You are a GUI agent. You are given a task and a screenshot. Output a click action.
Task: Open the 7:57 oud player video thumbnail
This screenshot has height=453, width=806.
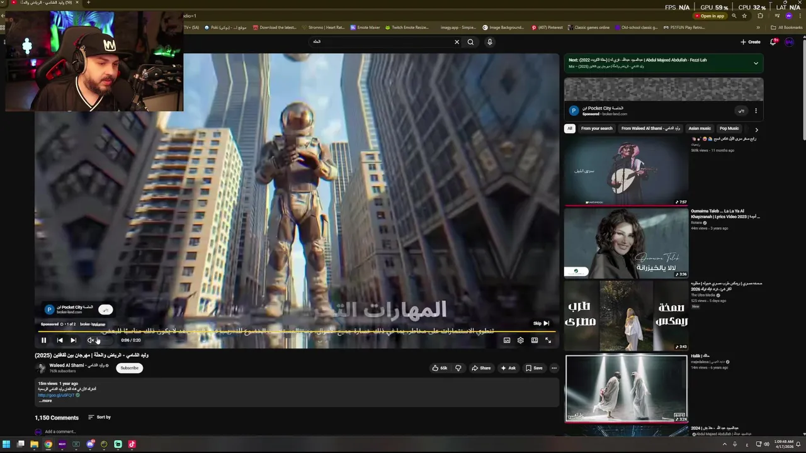tap(626, 171)
